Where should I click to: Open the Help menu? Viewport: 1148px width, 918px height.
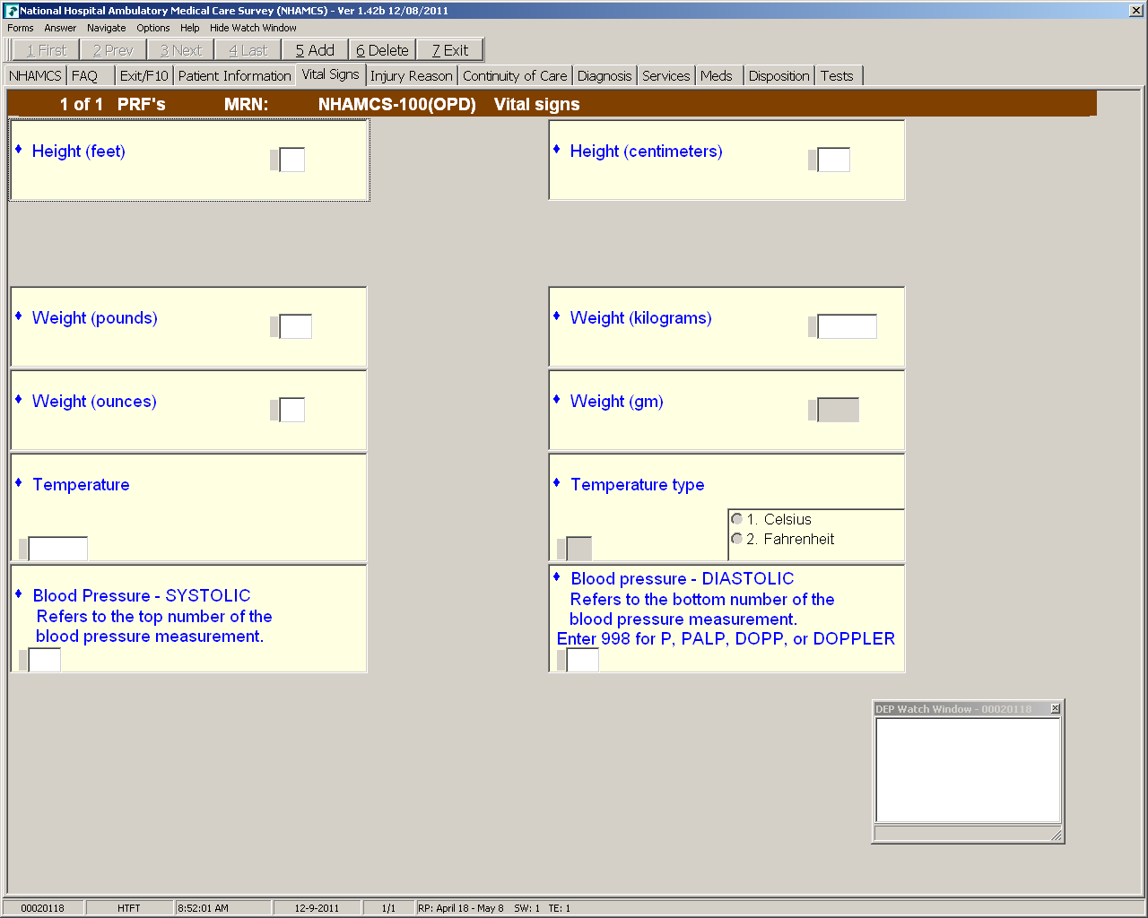pos(190,28)
